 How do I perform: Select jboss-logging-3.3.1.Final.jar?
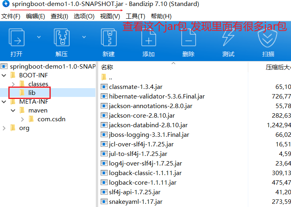coord(149,135)
